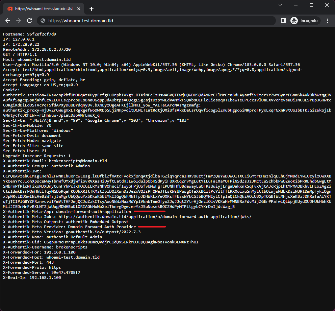The height and width of the screenshot is (311, 335).
Task: View site information globe icon
Action: pos(43,21)
